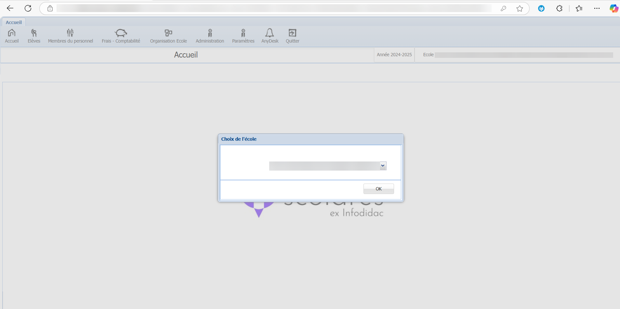620x309 pixels.
Task: Click the Année 2024-2025 field
Action: 394,55
